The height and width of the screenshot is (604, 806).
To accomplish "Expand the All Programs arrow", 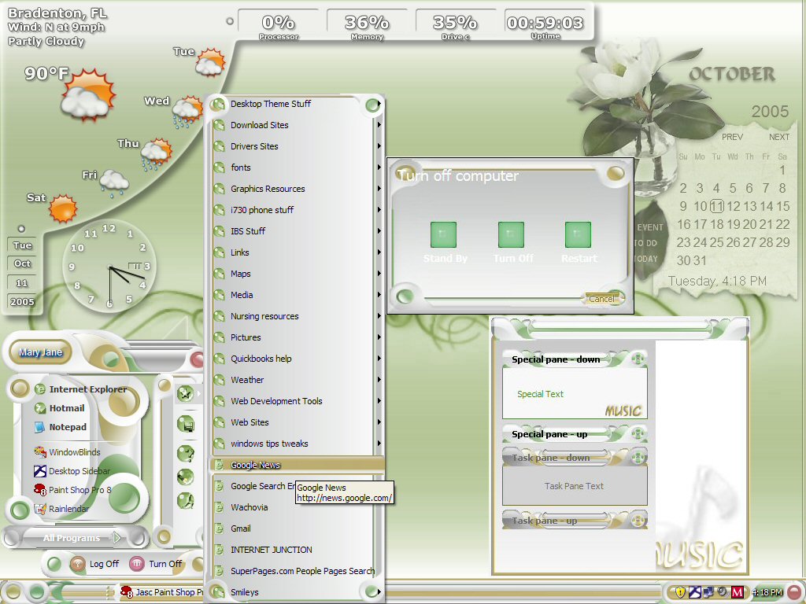I will (x=117, y=538).
